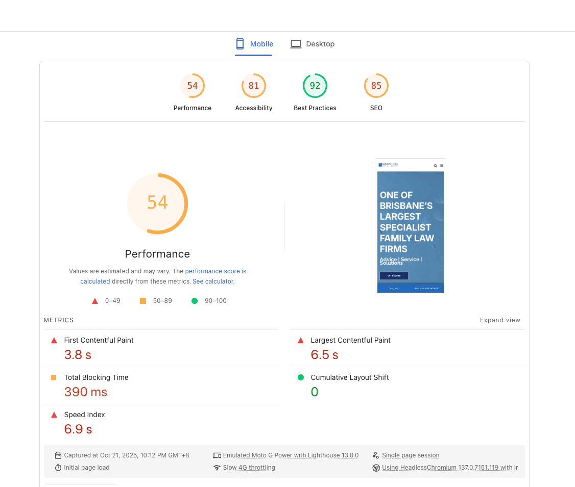
Task: Click the Single page session link
Action: pos(411,455)
